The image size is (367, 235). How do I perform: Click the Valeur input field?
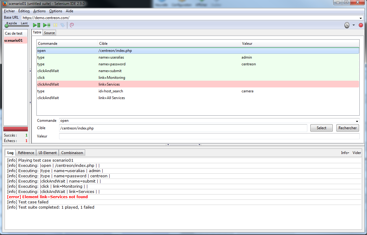point(209,136)
